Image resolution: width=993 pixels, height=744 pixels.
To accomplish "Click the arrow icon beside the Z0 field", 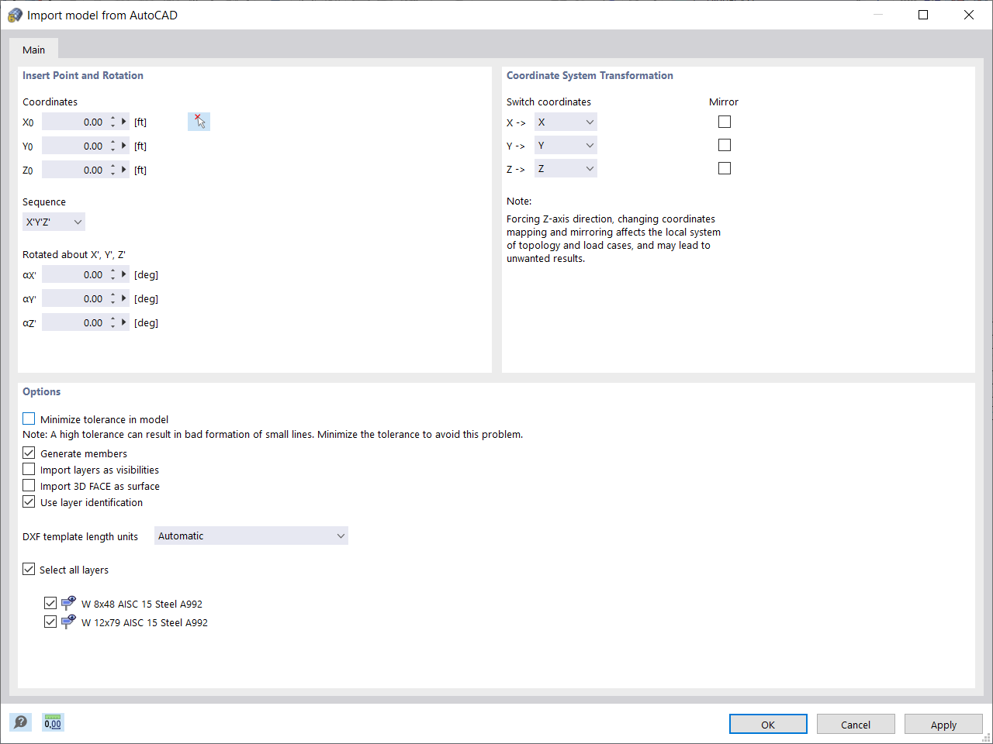I will 124,169.
